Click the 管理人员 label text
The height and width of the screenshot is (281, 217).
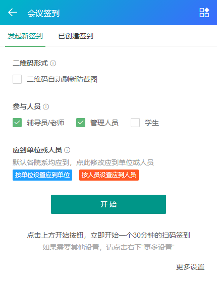(x=104, y=123)
